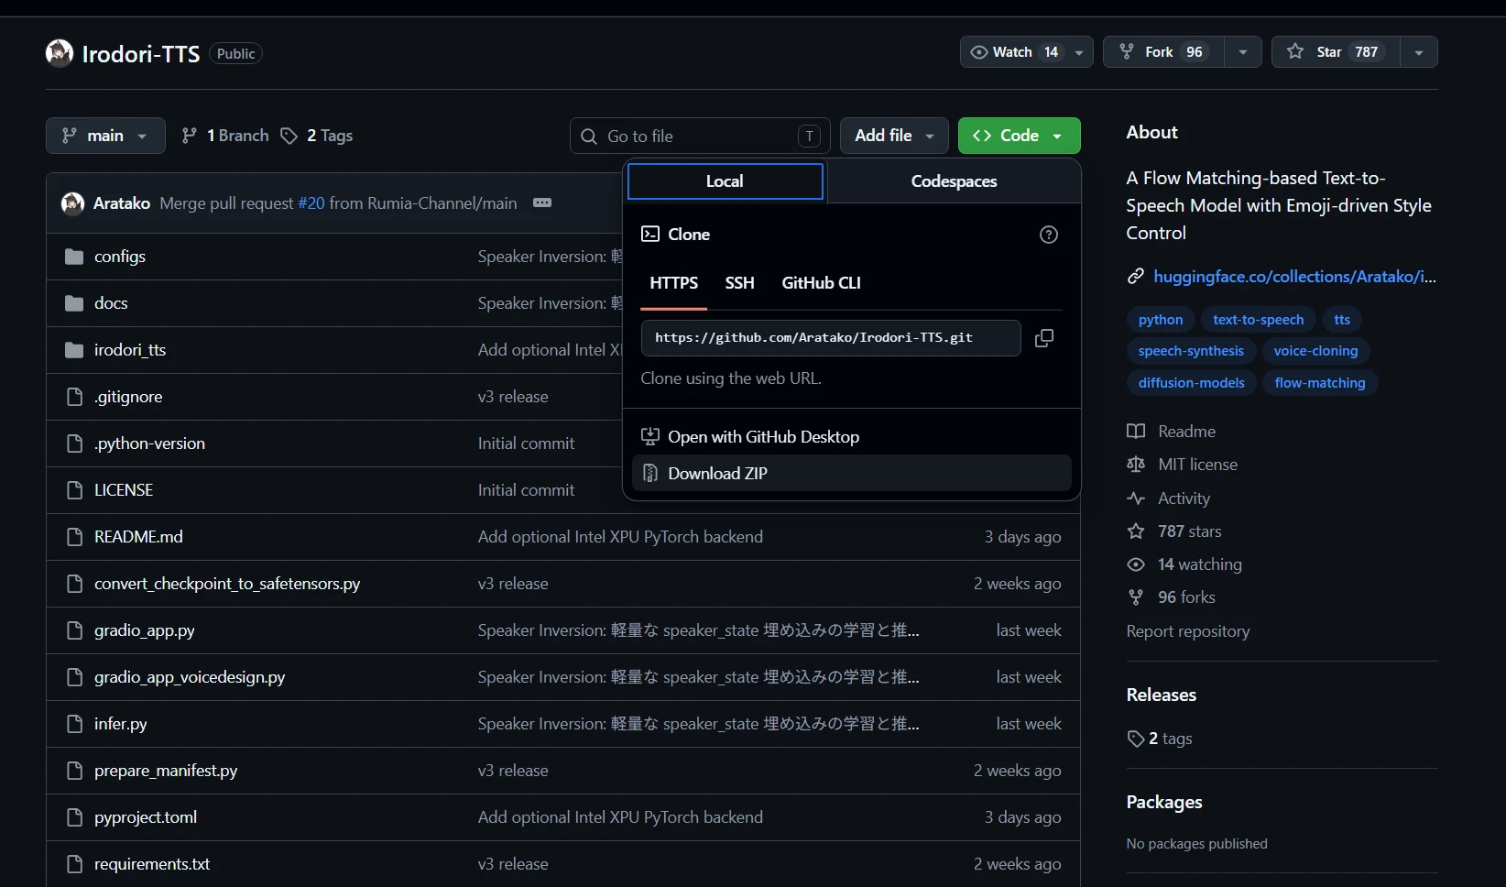Screen dimensions: 1506x887
Task: Click the file icon beside README.md
Action: [75, 537]
